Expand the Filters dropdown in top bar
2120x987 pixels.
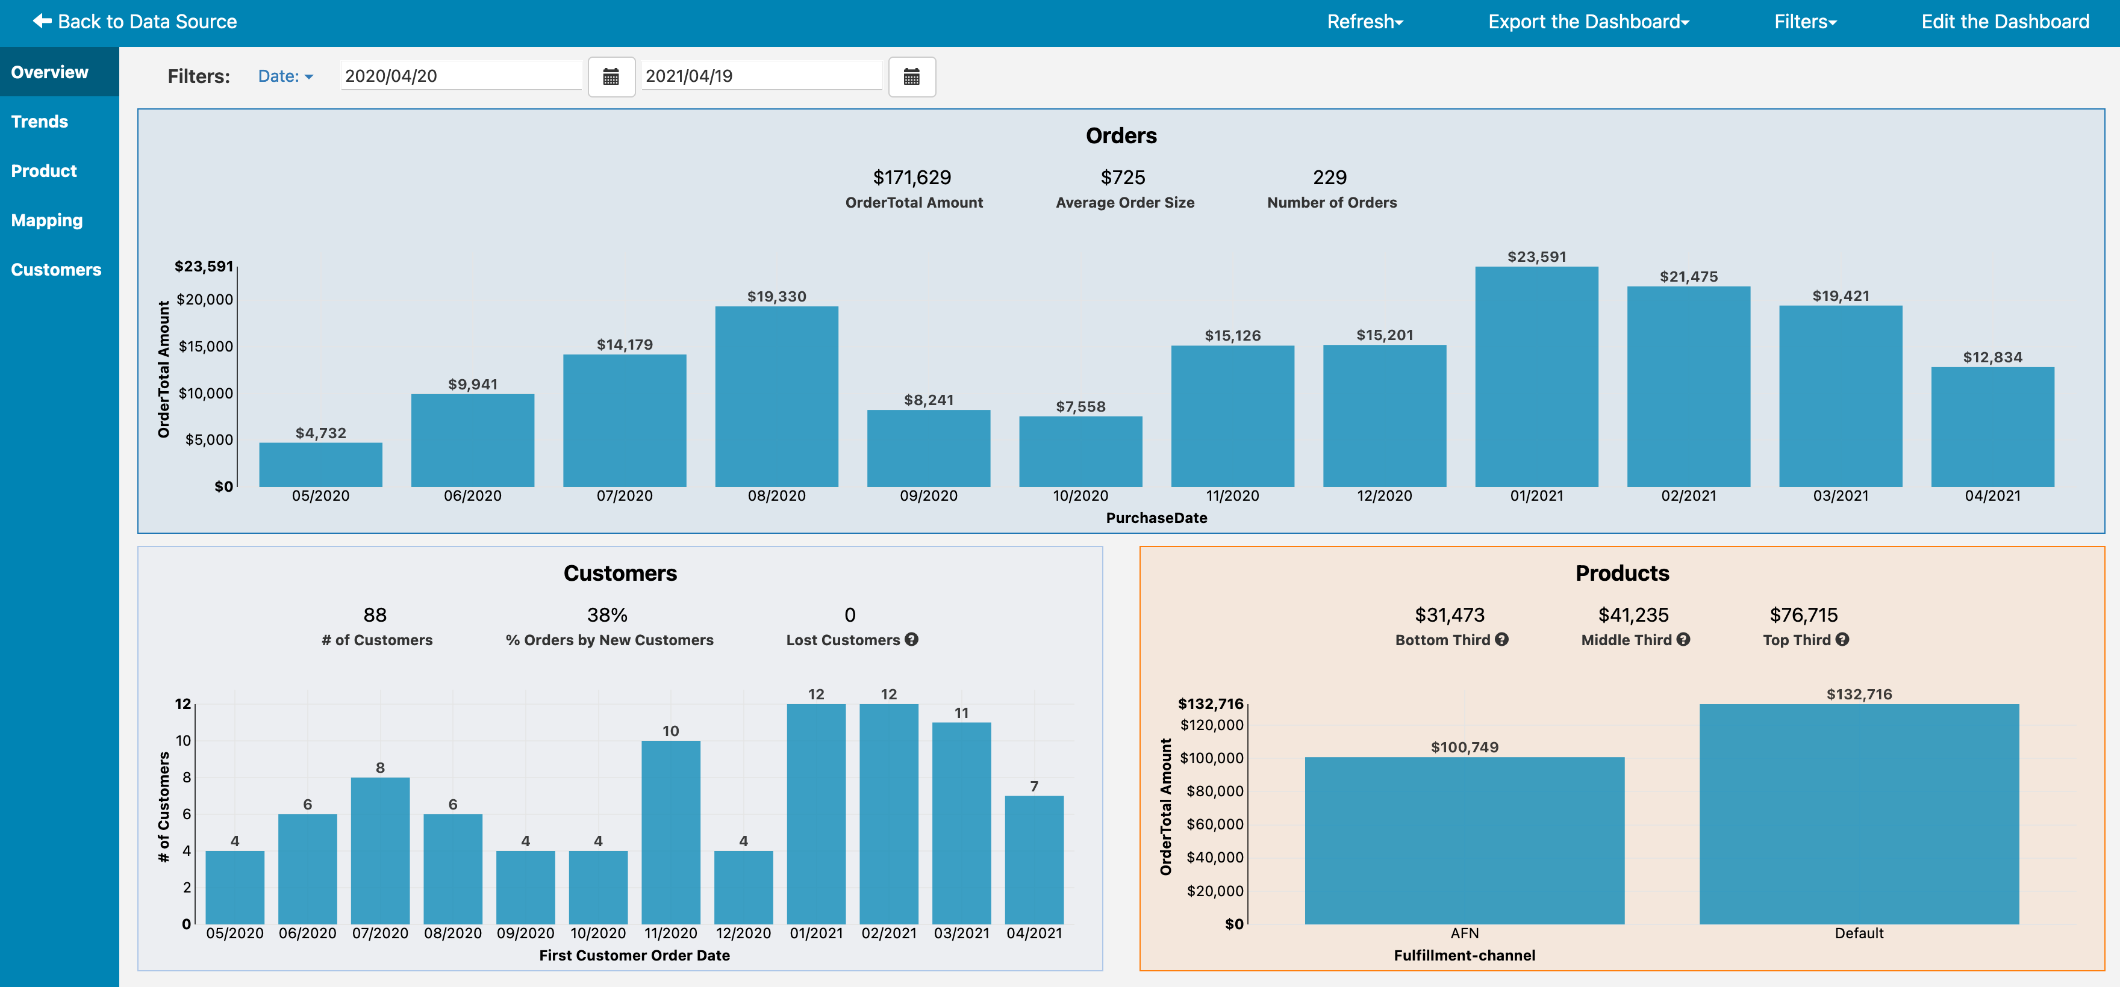point(1805,22)
